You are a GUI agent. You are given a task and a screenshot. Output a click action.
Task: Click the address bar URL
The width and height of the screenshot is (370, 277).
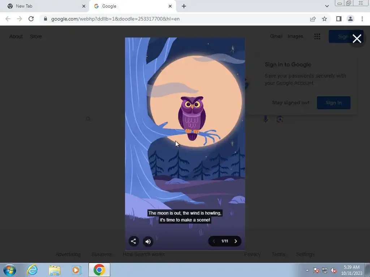click(115, 19)
